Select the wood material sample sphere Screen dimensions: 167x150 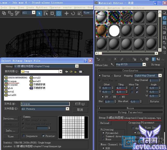point(102,31)
